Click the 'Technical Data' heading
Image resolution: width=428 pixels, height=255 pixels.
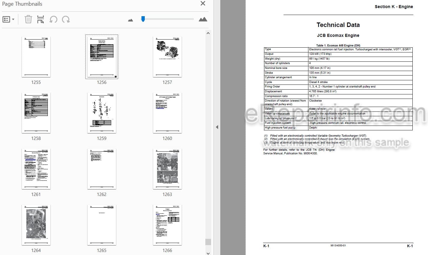click(338, 25)
